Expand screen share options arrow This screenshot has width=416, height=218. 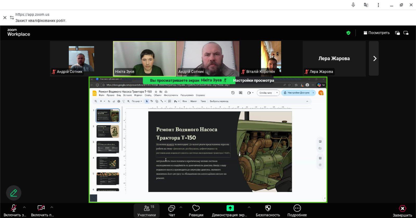pyautogui.click(x=249, y=207)
